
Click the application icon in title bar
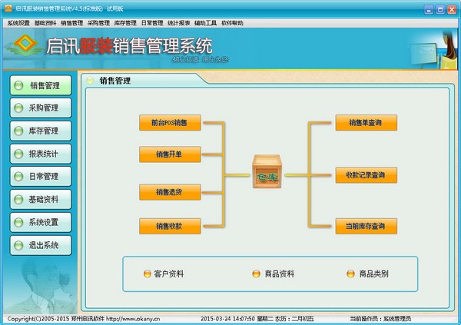point(8,8)
